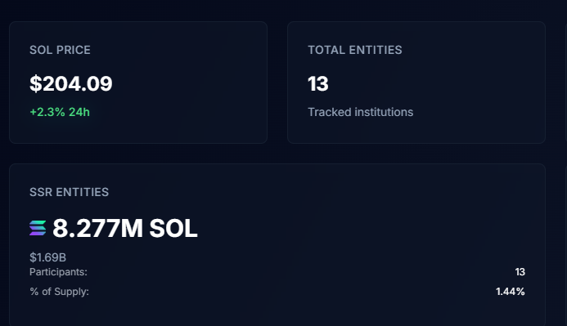Click the partially visible card at right edge

point(566,83)
